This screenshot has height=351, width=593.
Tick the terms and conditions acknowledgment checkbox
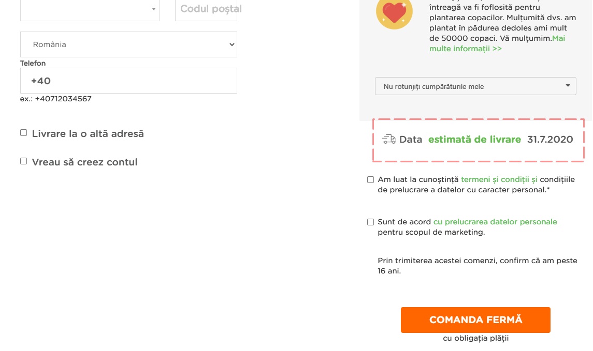(370, 180)
